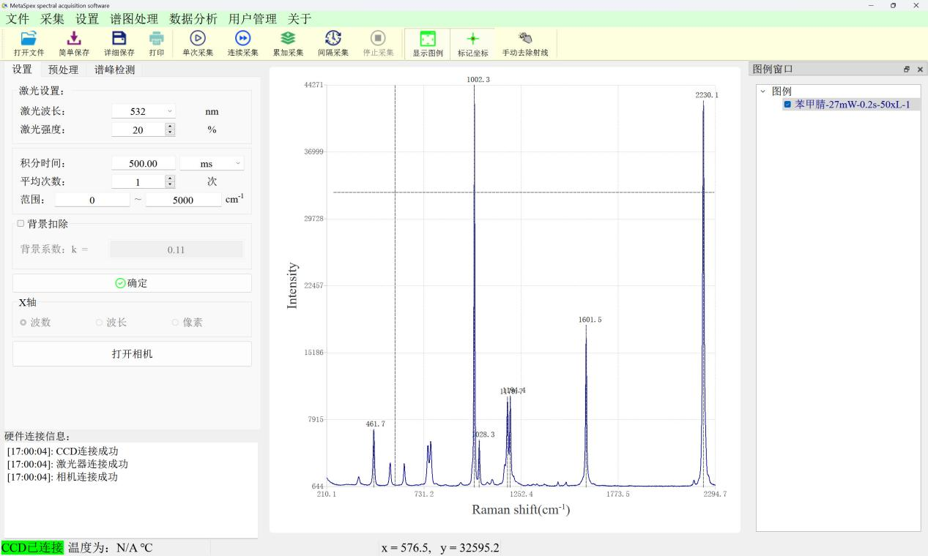
Task: Click the 停止采集 stop acquisition icon
Action: [x=378, y=43]
